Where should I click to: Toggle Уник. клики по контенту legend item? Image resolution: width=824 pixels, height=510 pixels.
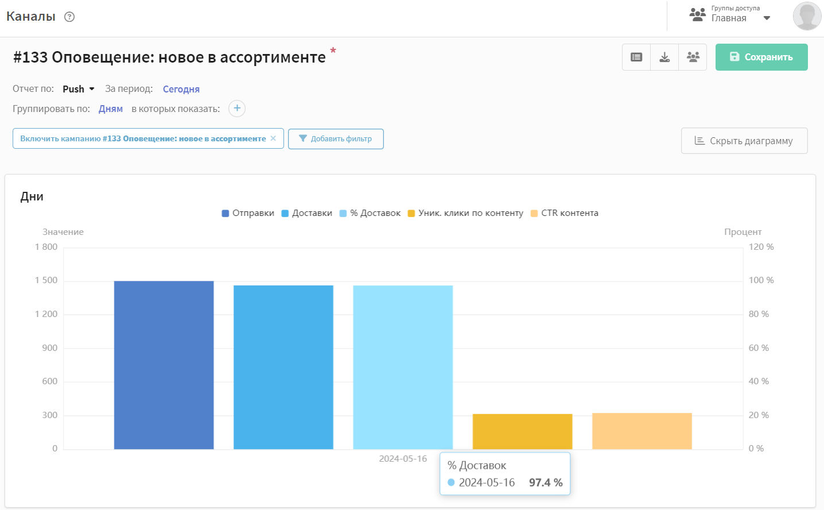point(465,213)
